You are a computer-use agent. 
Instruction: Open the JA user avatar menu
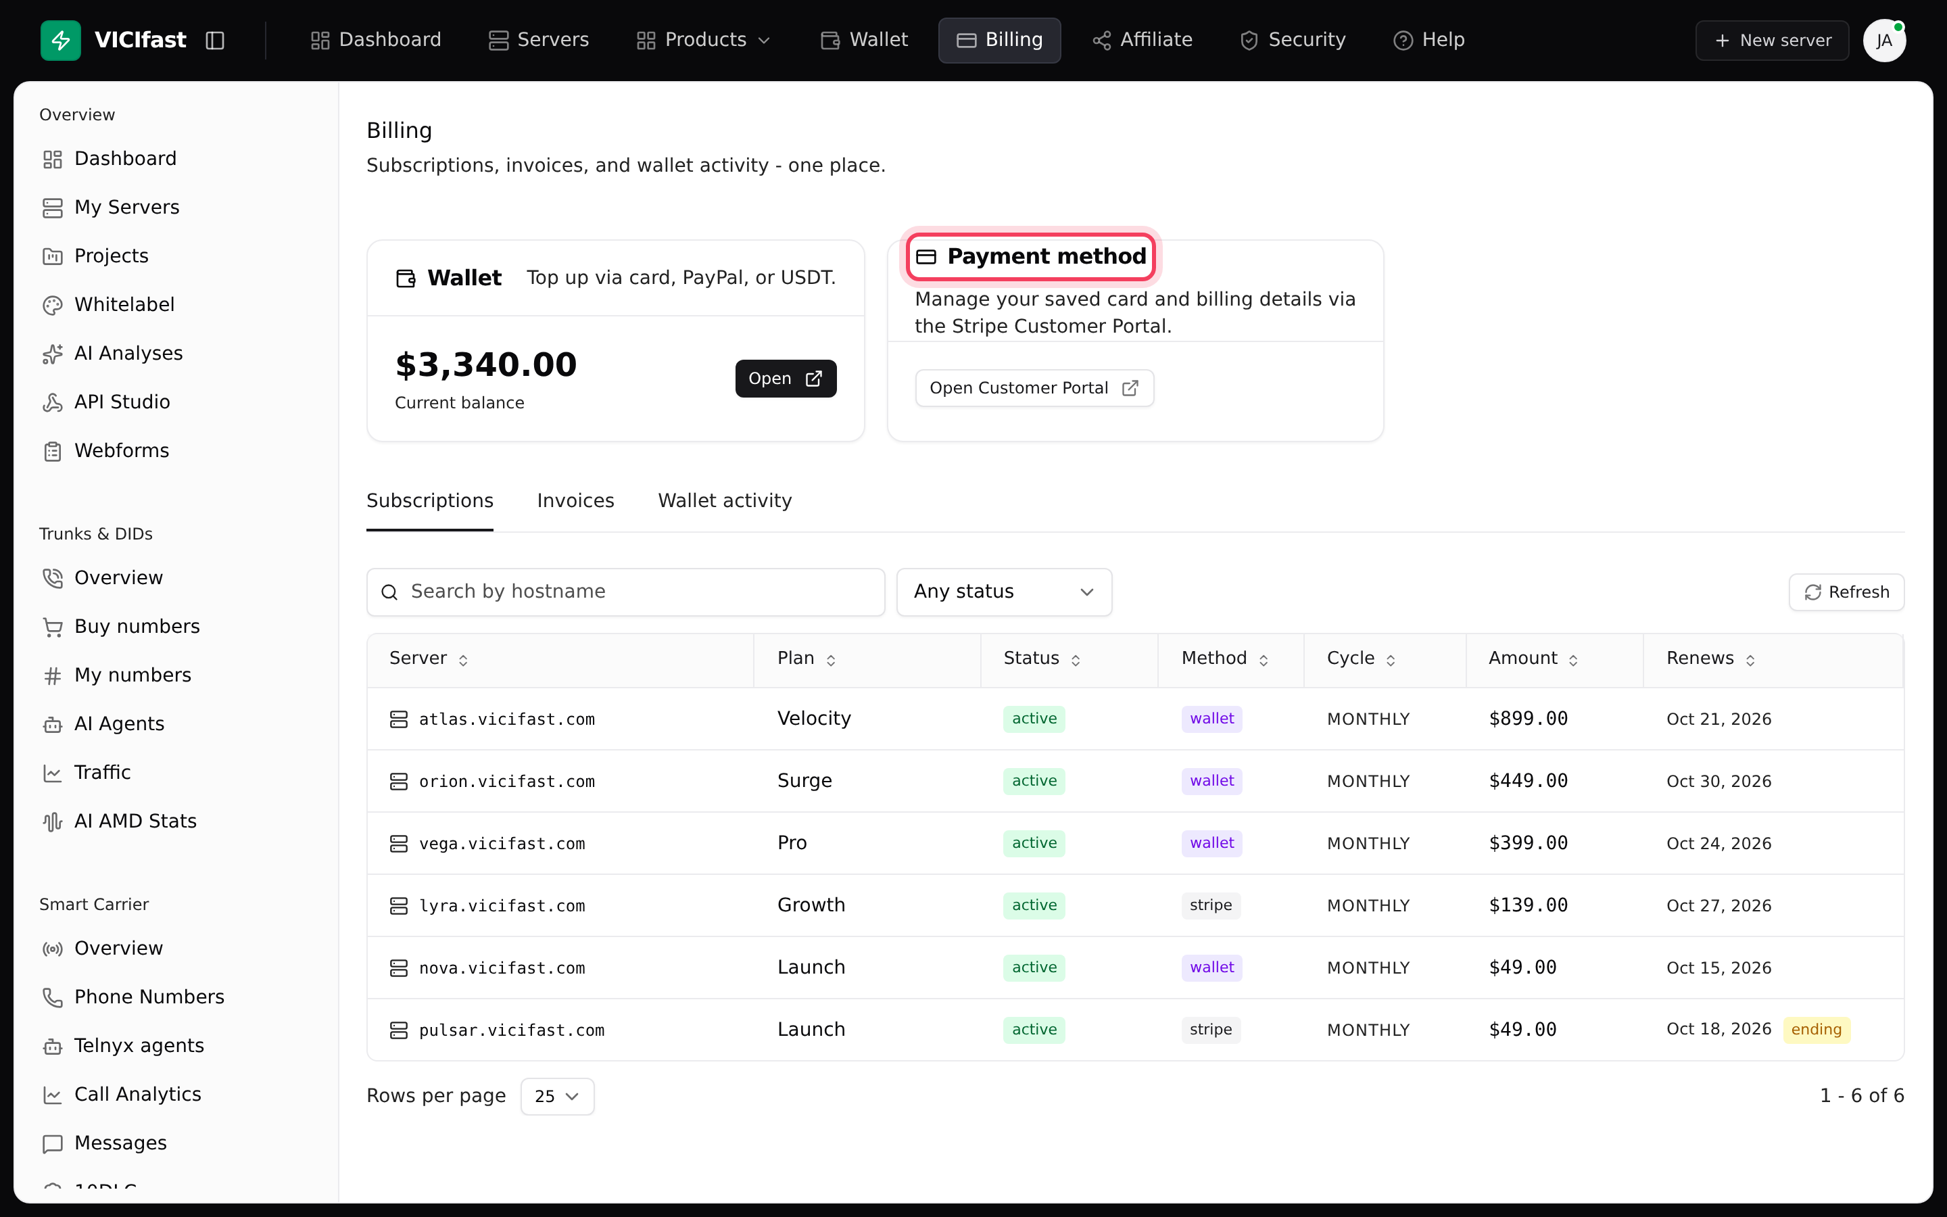coord(1884,41)
